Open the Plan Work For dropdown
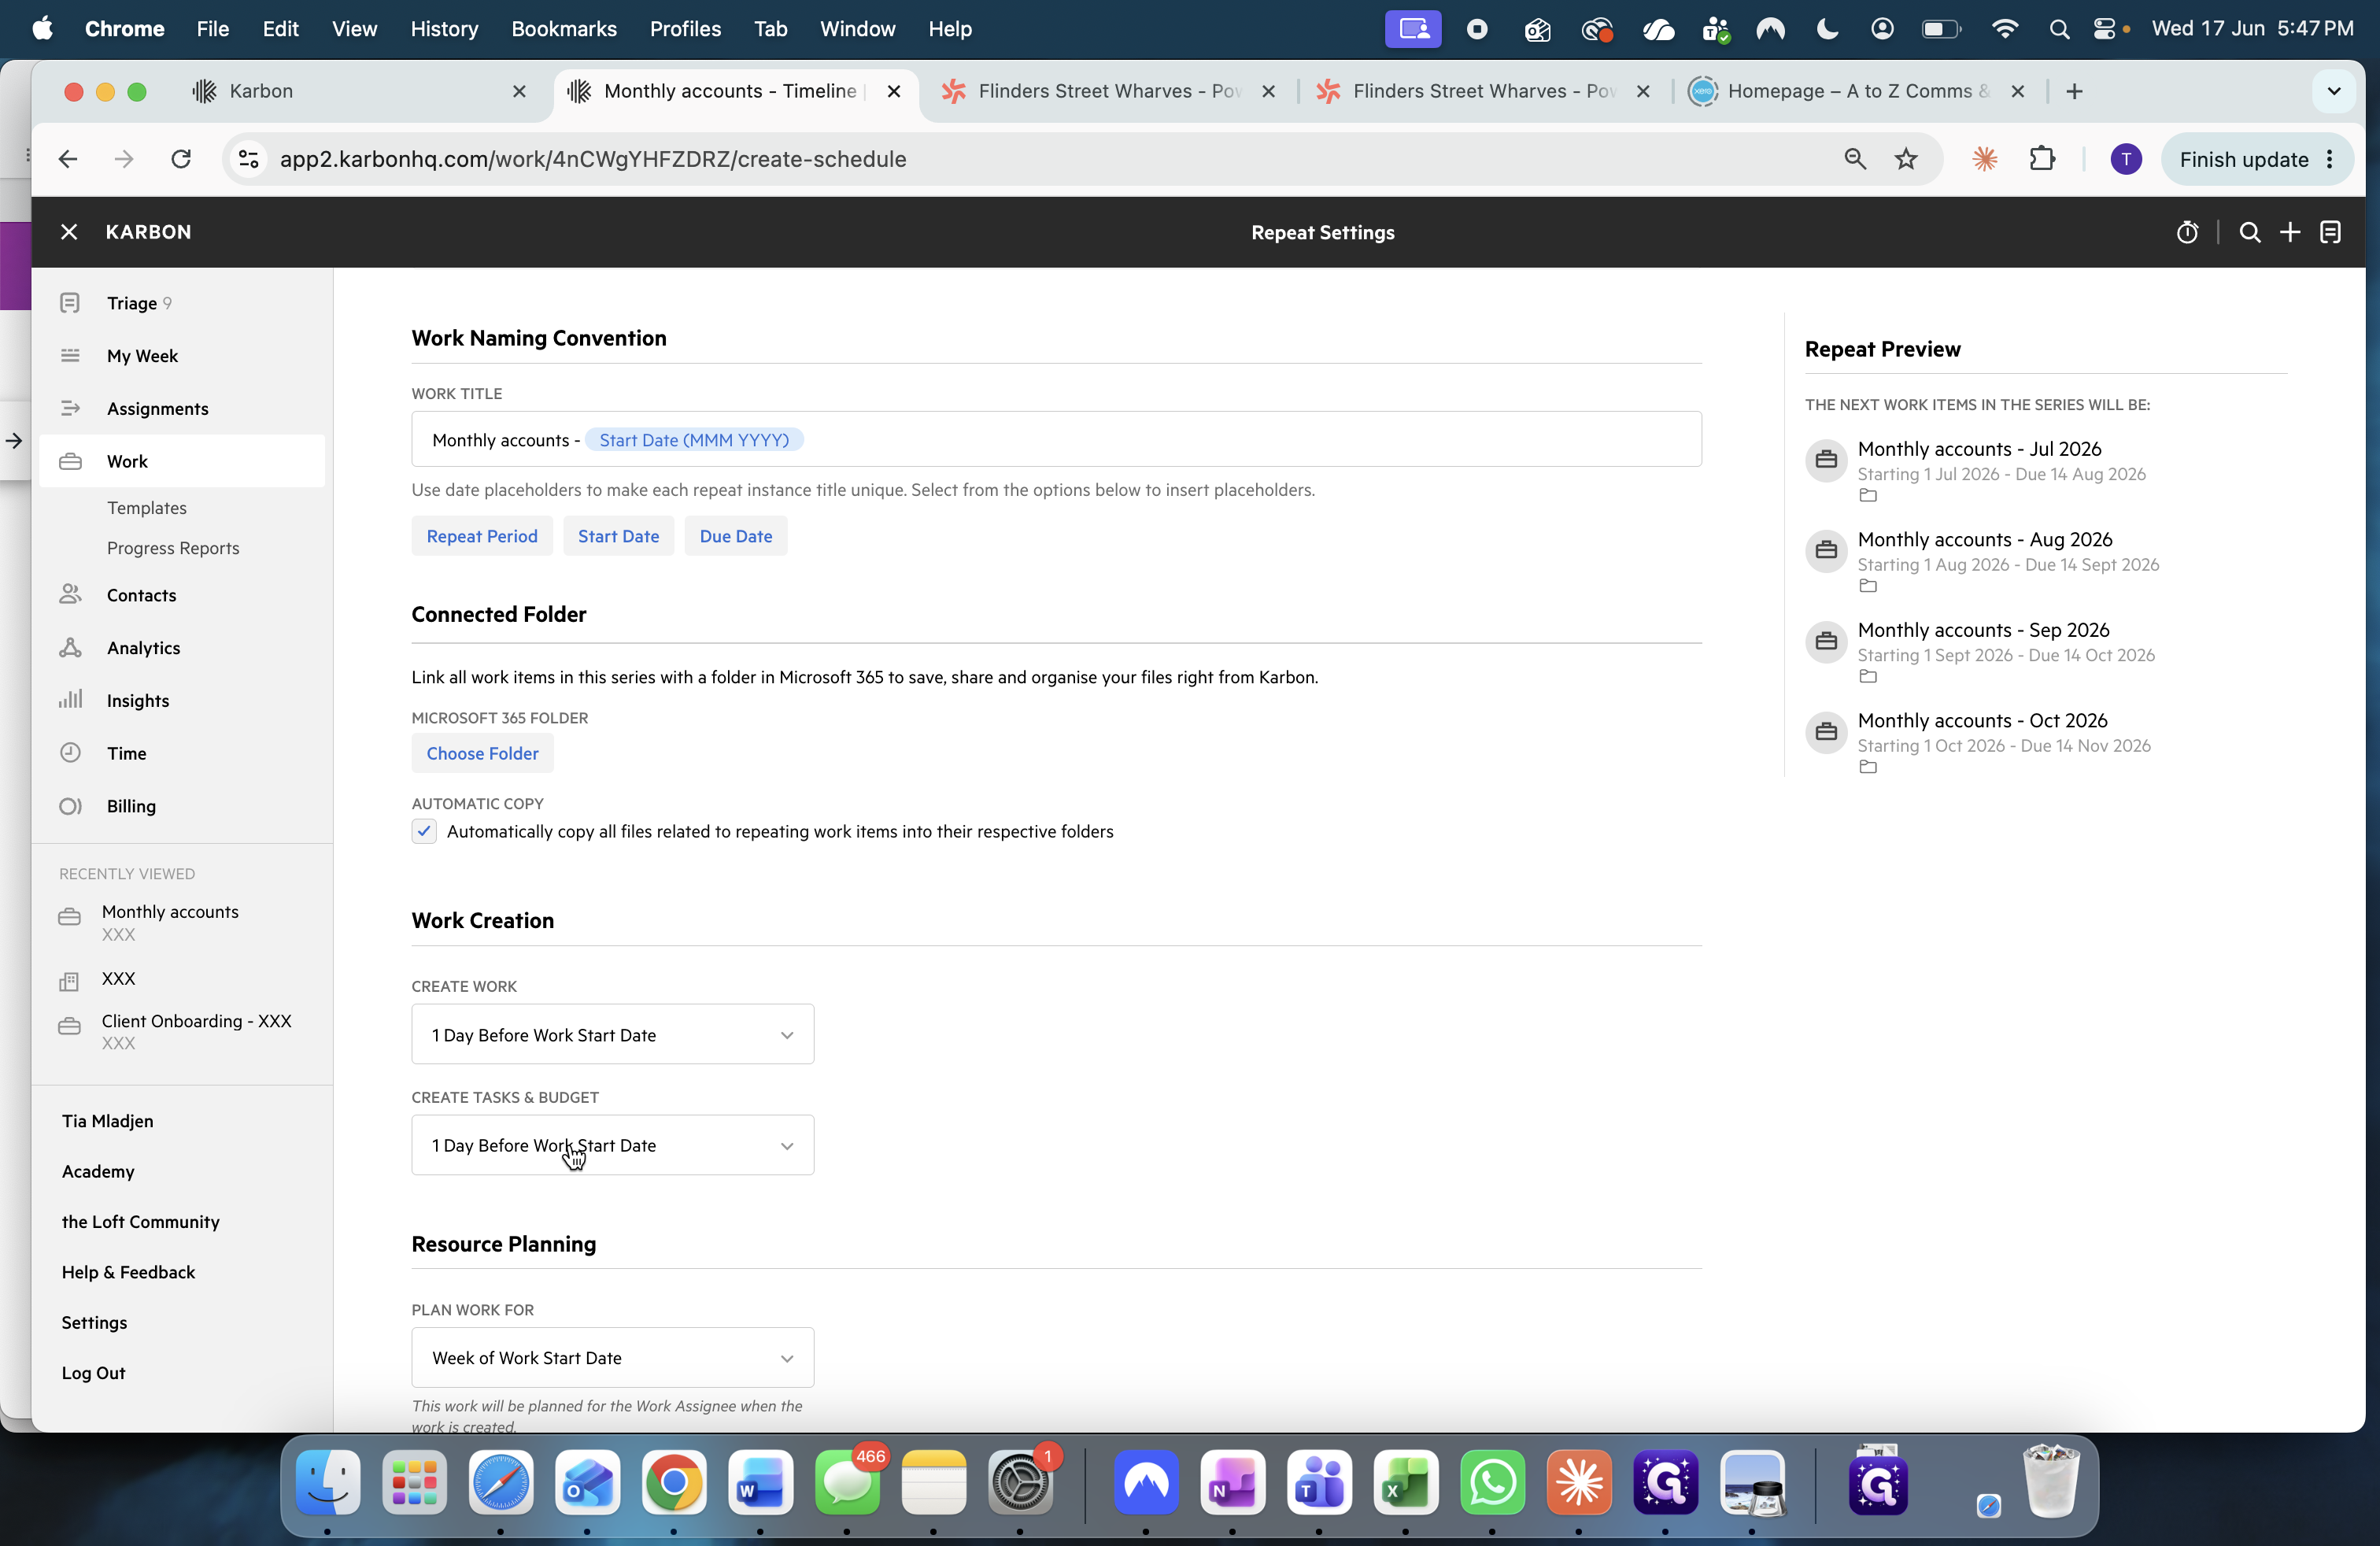Screen dimensions: 2380x1546 pyautogui.click(x=613, y=1358)
